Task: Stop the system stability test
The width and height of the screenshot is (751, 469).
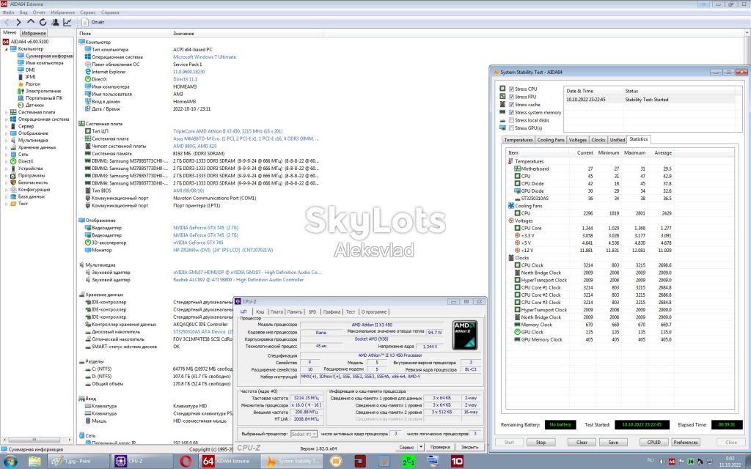Action: [541, 442]
